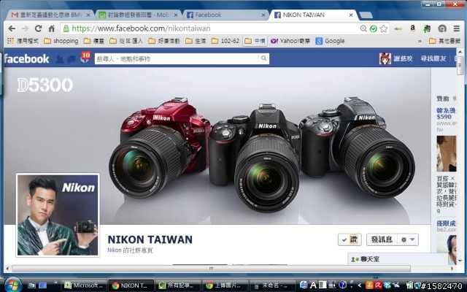Open the Yahoo bookmark
The height and width of the screenshot is (292, 467).
coord(290,41)
